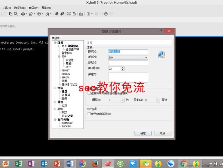Select 代理 proxy in category tree
Image resolution: width=223 pixels, height=168 pixels.
(x=64, y=81)
